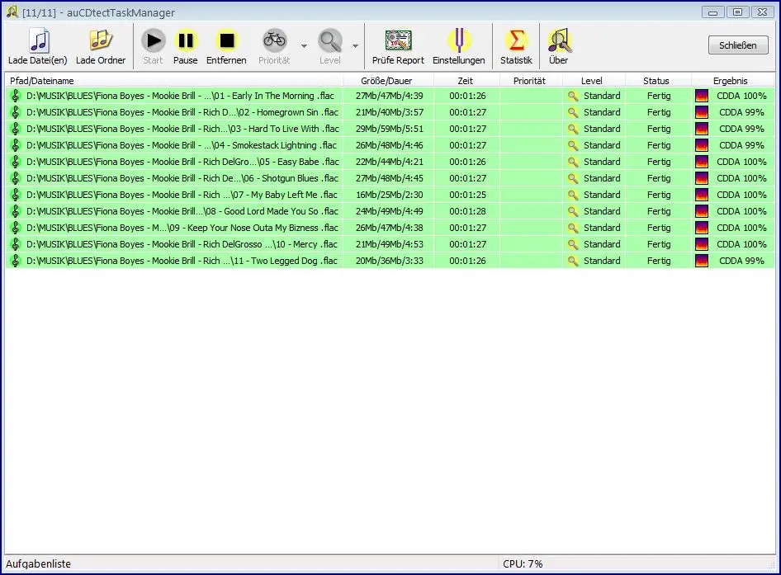Click CPU: 7% status bar entry
The image size is (781, 575).
coord(523,563)
